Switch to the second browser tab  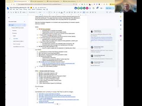38,1
